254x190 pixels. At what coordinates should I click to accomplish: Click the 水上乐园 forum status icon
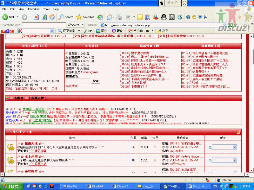point(11,160)
